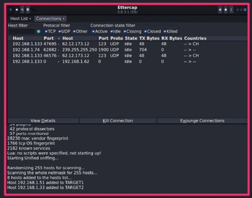This screenshot has height=198, width=252.
Task: Click log line "2182 known services"
Action: coord(29,148)
